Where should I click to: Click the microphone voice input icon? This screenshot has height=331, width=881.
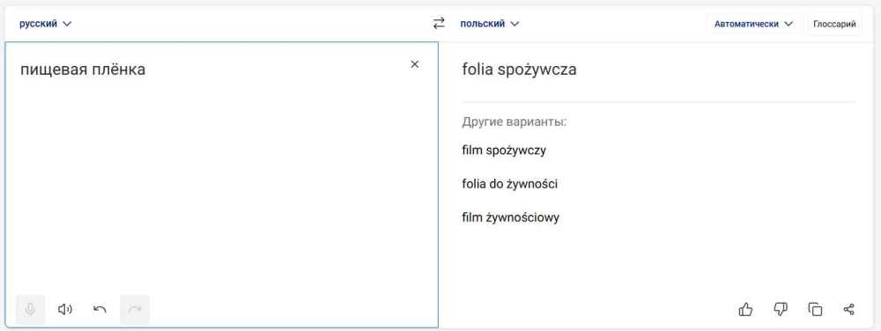pyautogui.click(x=30, y=309)
